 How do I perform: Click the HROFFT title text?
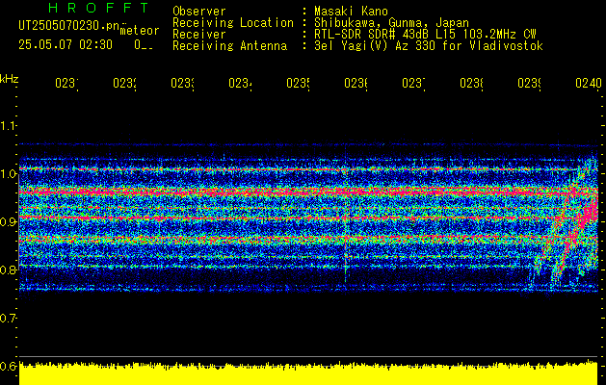pos(98,8)
